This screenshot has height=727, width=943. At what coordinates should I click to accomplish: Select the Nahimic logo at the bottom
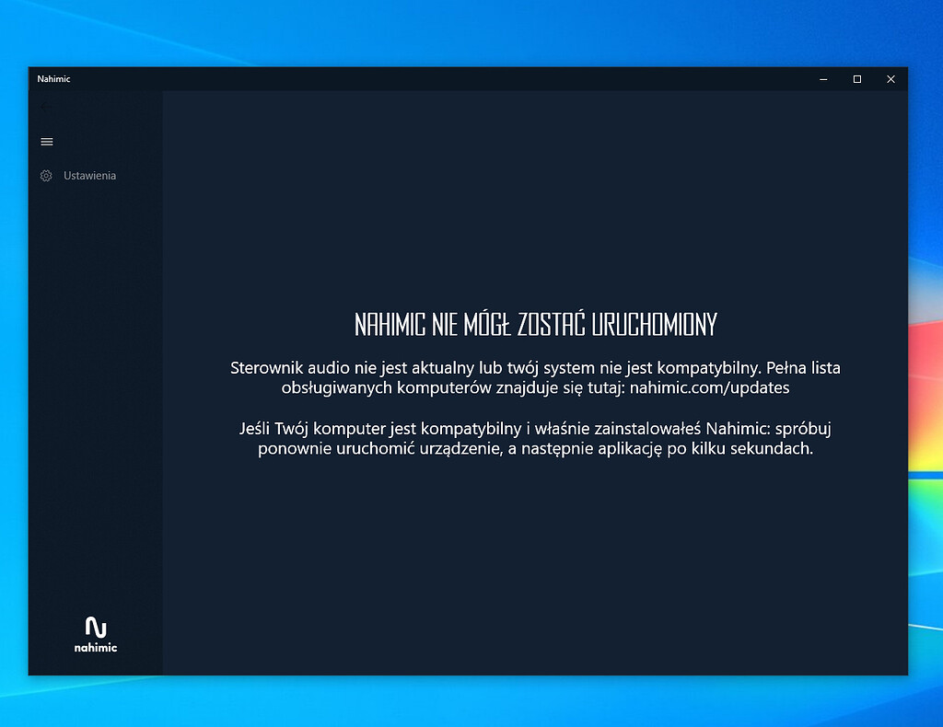[x=95, y=634]
